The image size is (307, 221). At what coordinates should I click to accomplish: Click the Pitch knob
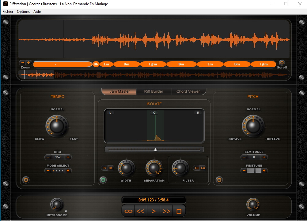click(x=253, y=126)
